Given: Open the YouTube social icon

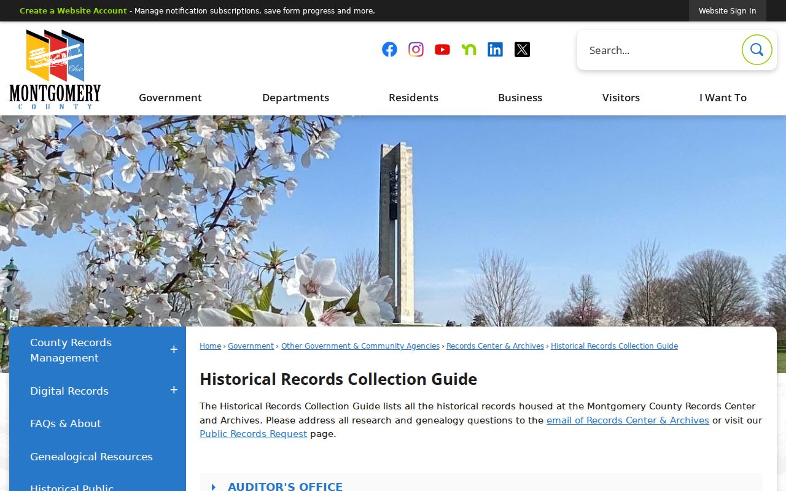Looking at the screenshot, I should pyautogui.click(x=442, y=50).
